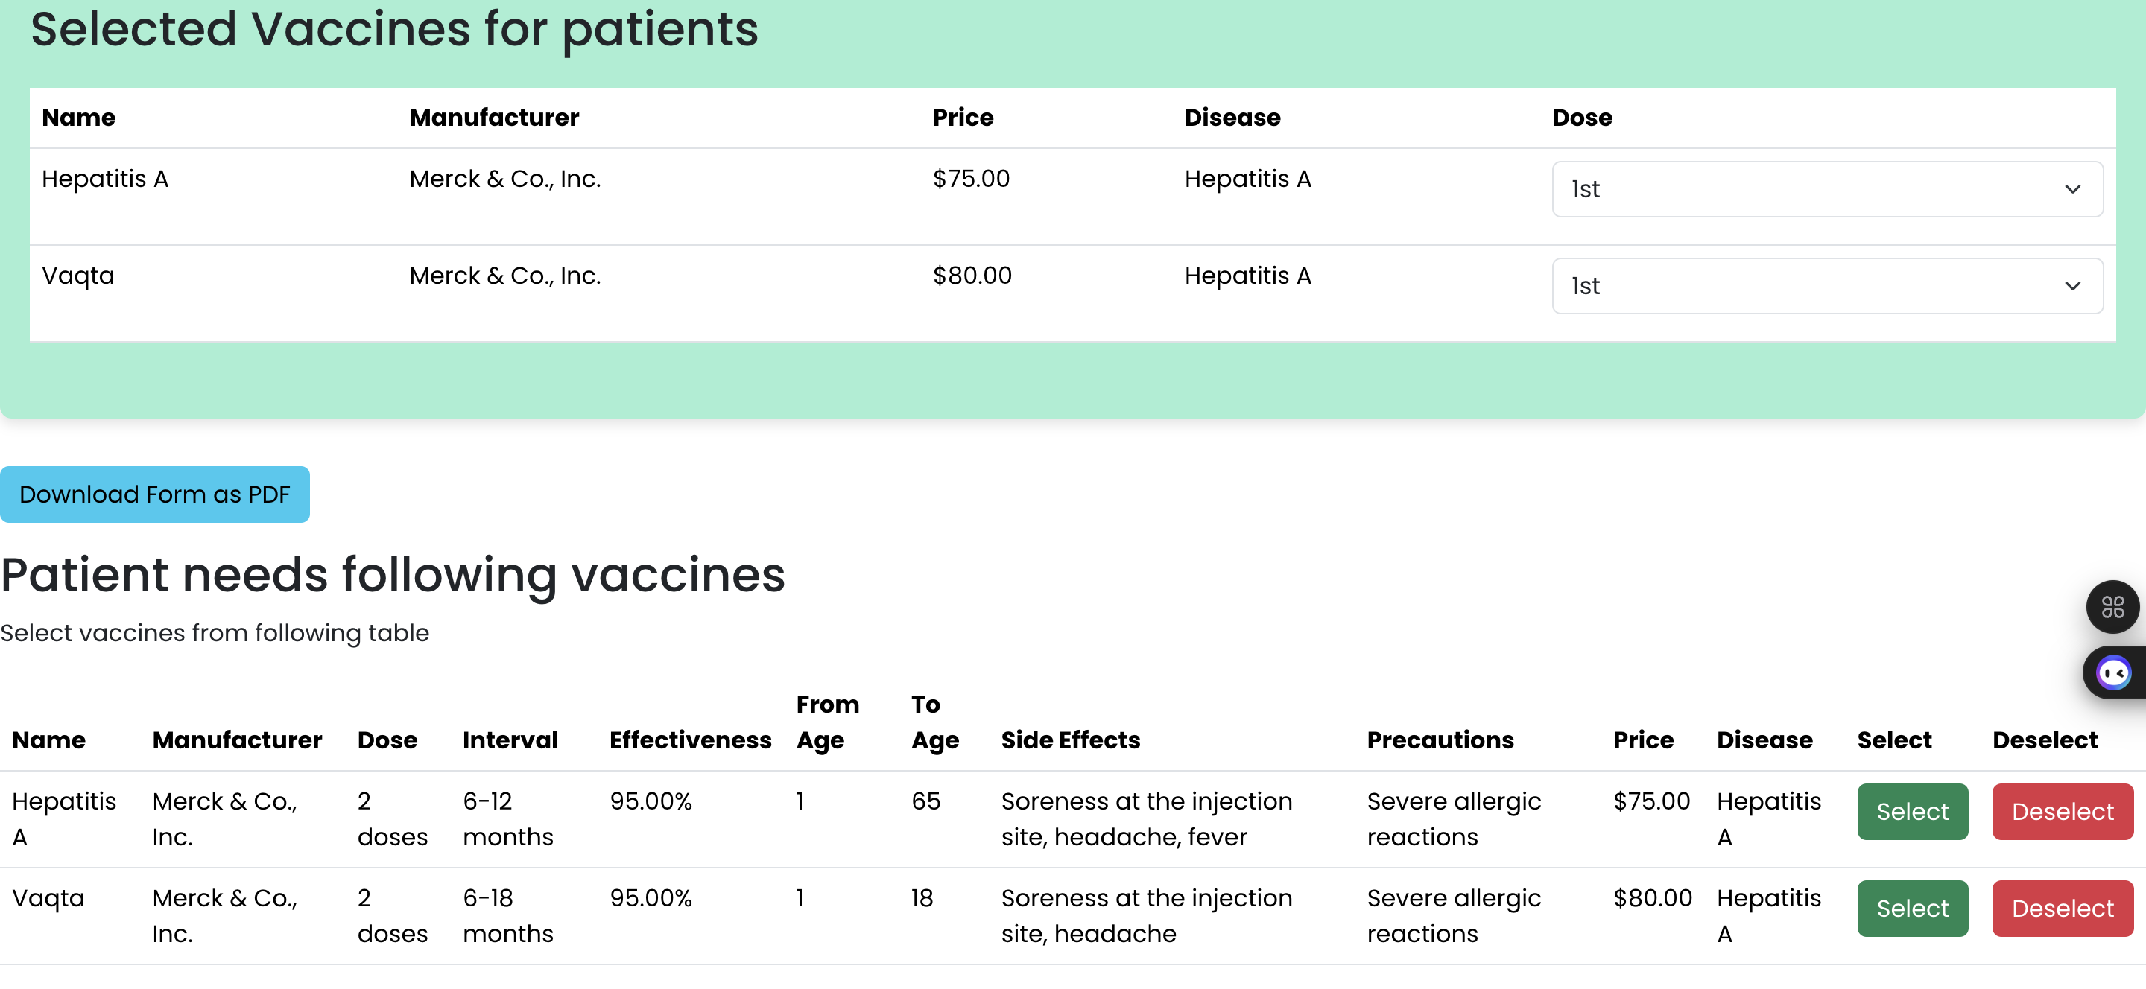Image resolution: width=2146 pixels, height=989 pixels.
Task: Click the 'Patient needs following vaccines' heading
Action: pos(393,574)
